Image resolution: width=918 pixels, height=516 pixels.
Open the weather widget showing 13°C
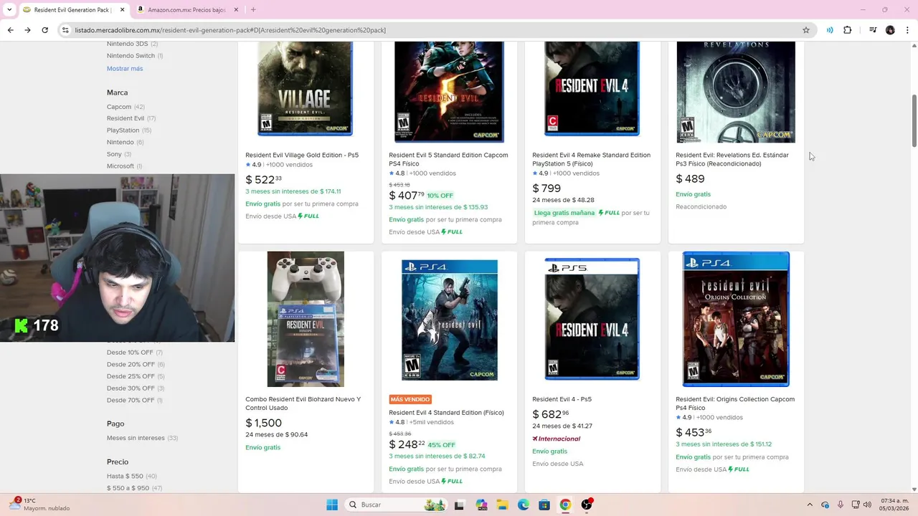pyautogui.click(x=40, y=505)
